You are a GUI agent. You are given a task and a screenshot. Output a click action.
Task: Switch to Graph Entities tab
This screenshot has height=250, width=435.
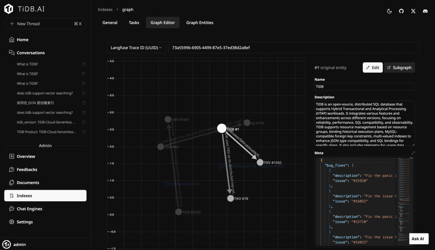coord(200,23)
